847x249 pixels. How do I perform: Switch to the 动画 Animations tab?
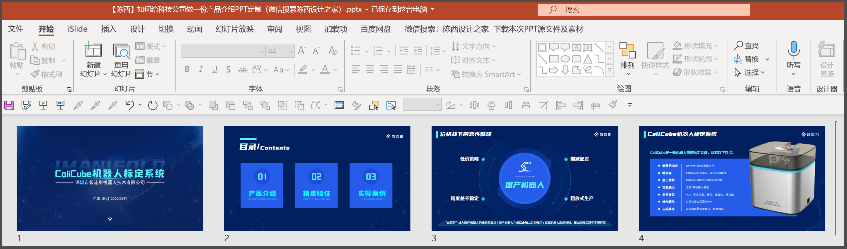click(194, 29)
